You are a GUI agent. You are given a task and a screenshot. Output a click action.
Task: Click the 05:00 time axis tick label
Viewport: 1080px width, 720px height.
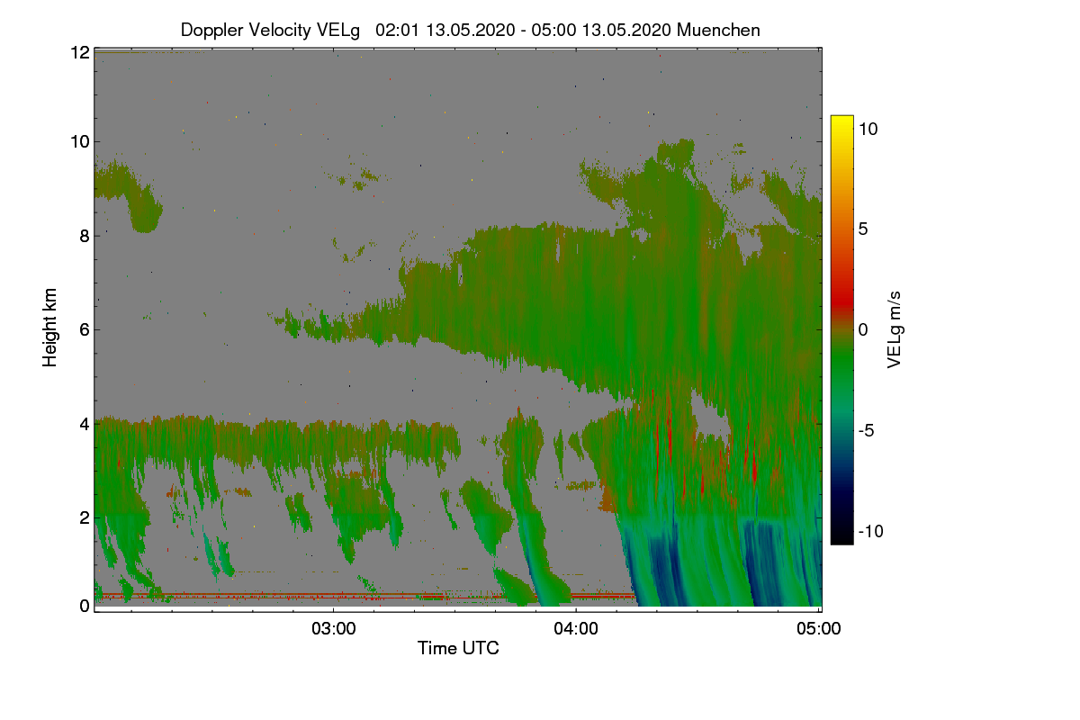819,629
